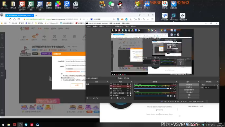Click the browser home icon

(x=15, y=19)
